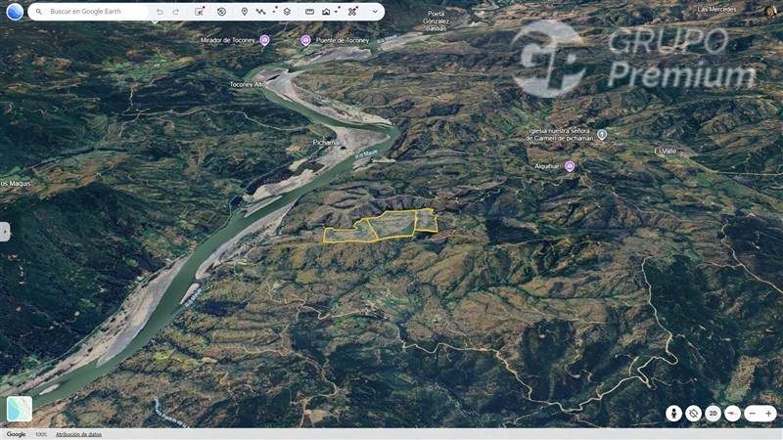This screenshot has width=783, height=440.
Task: Toggle the 2D view button
Action: [713, 414]
